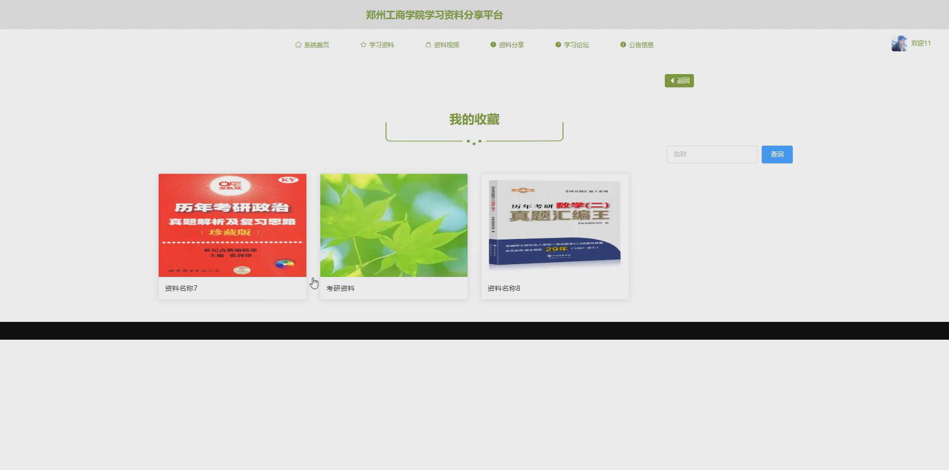This screenshot has width=949, height=470.
Task: Open the 考研资料 green leaves thumbnail
Action: coord(393,225)
